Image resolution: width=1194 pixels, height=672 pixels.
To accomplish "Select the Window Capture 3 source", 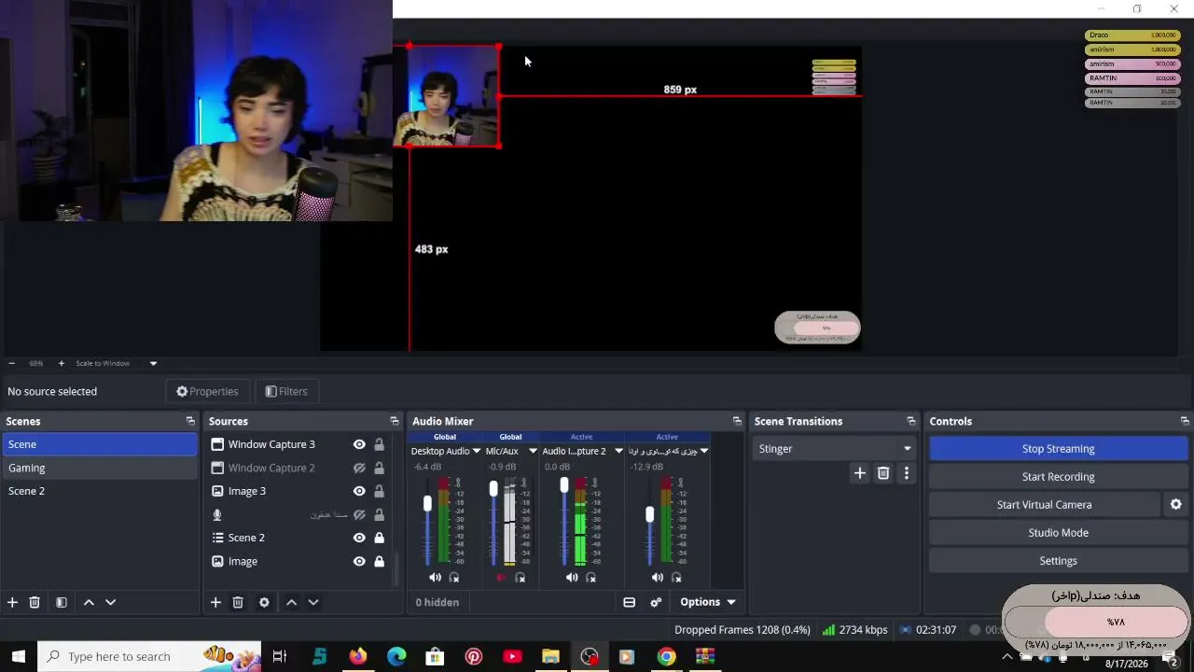I will click(271, 444).
